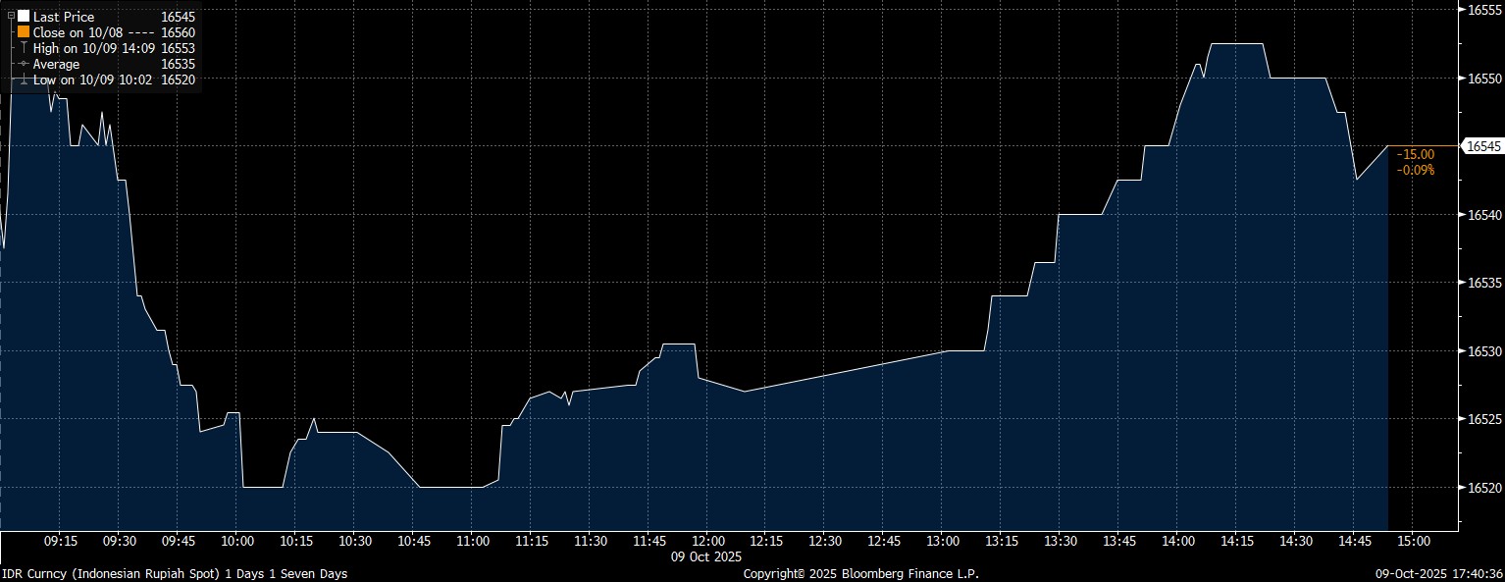Click the 16545 current price tag on axis
The image size is (1505, 582).
[x=1481, y=146]
